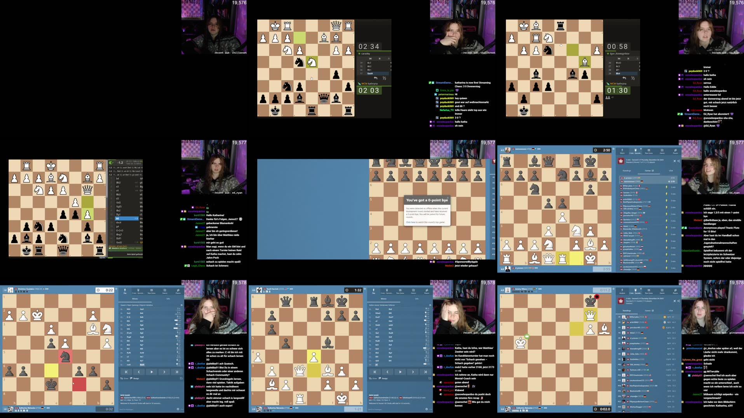Open the Standings tab

coord(627,171)
